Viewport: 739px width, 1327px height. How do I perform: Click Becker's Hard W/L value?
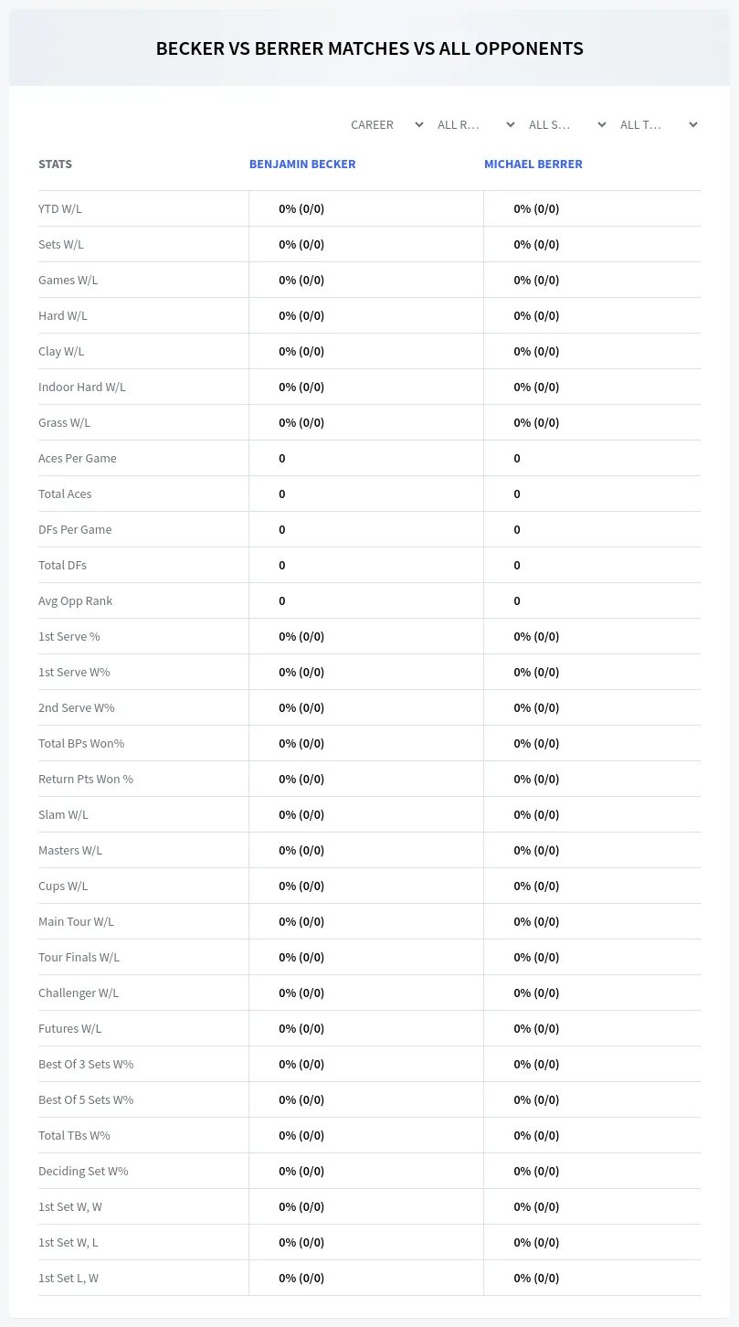(x=301, y=315)
